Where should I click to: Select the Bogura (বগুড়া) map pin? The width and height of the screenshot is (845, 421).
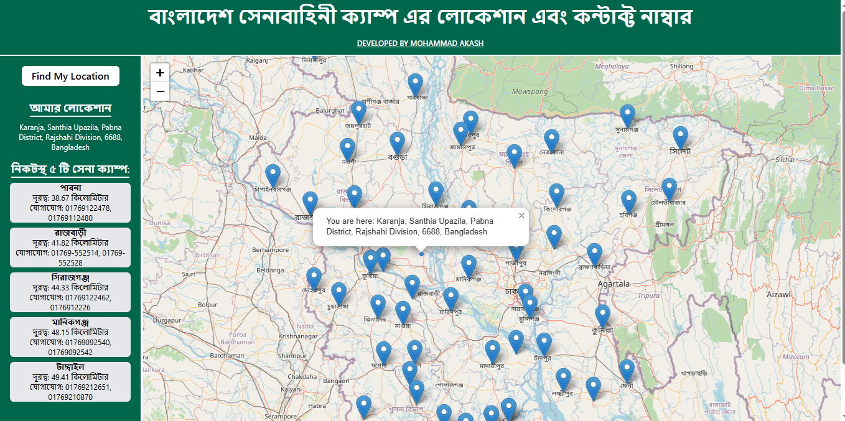pyautogui.click(x=397, y=143)
